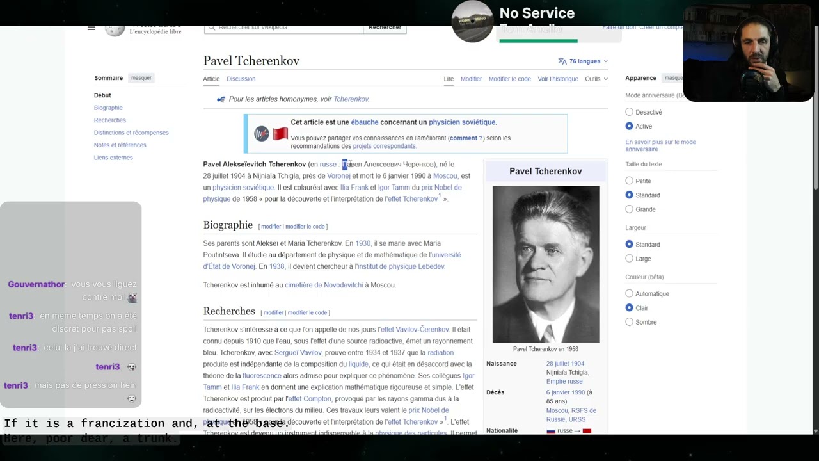819x461 pixels.
Task: Click the comment ? link in banner
Action: 466,138
